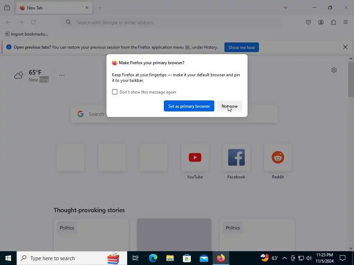Open the Firefox account icon

pos(321,22)
